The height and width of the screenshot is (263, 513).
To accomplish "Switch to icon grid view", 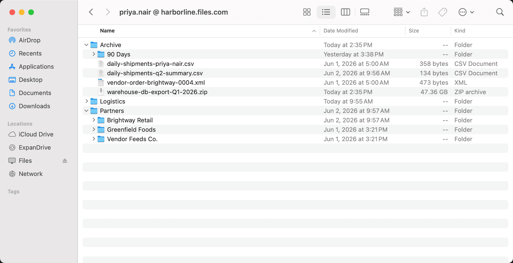I will click(x=307, y=12).
